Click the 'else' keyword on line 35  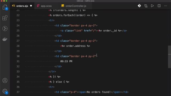(x=59, y=82)
